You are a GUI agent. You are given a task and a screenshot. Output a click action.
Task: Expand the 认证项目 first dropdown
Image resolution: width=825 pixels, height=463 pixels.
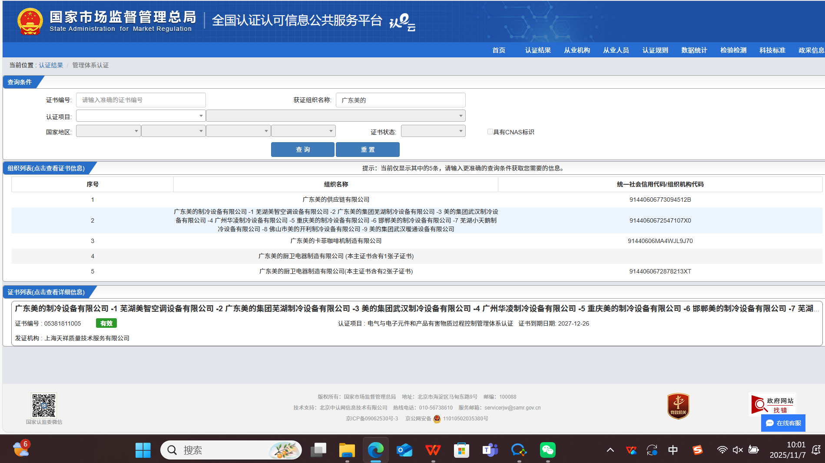tap(140, 116)
